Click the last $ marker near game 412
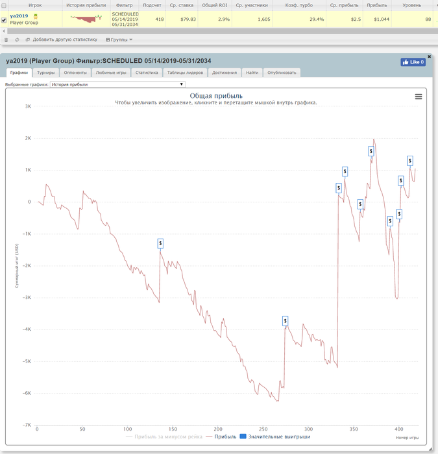Screen dimensions: 438x454 410,161
